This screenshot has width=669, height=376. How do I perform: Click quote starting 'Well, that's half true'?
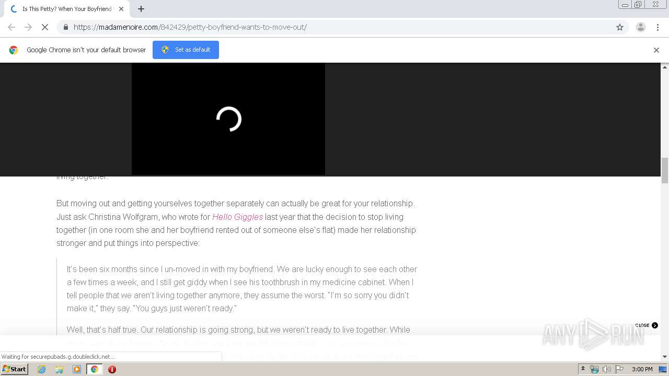point(242,343)
